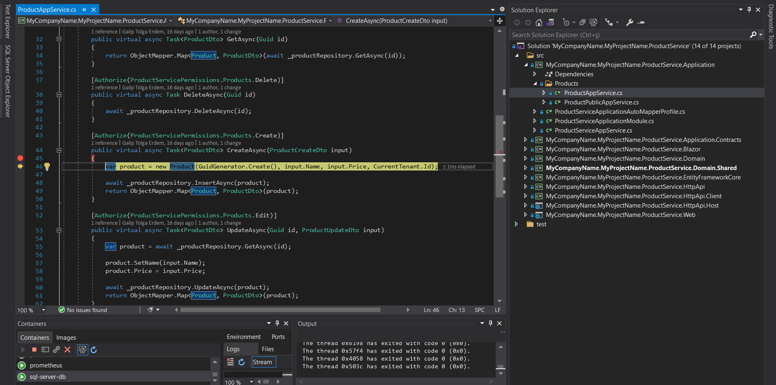Toggle the Stream logs button
The width and height of the screenshot is (776, 385).
(263, 362)
